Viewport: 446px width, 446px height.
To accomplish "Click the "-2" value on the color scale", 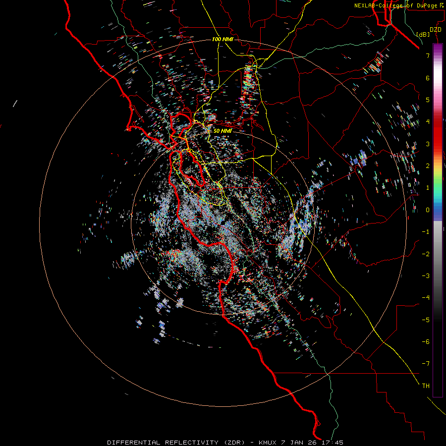I will [426, 254].
